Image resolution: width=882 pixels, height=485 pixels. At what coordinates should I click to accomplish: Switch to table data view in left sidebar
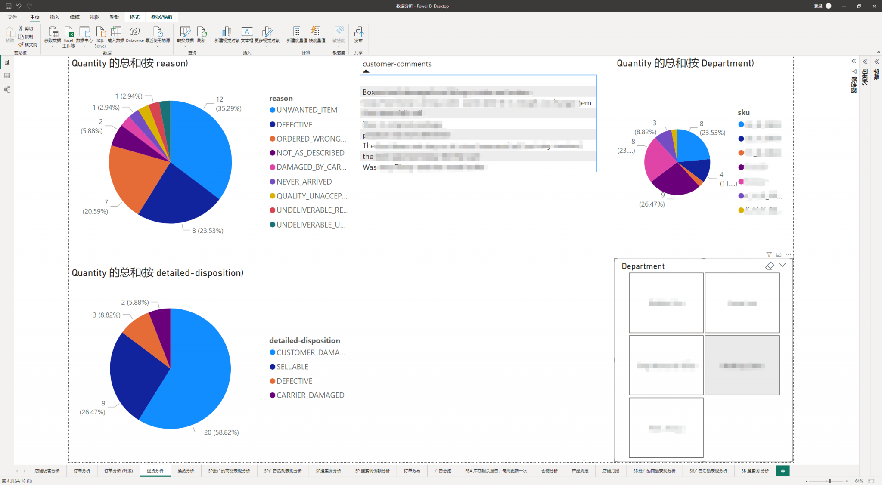[7, 76]
